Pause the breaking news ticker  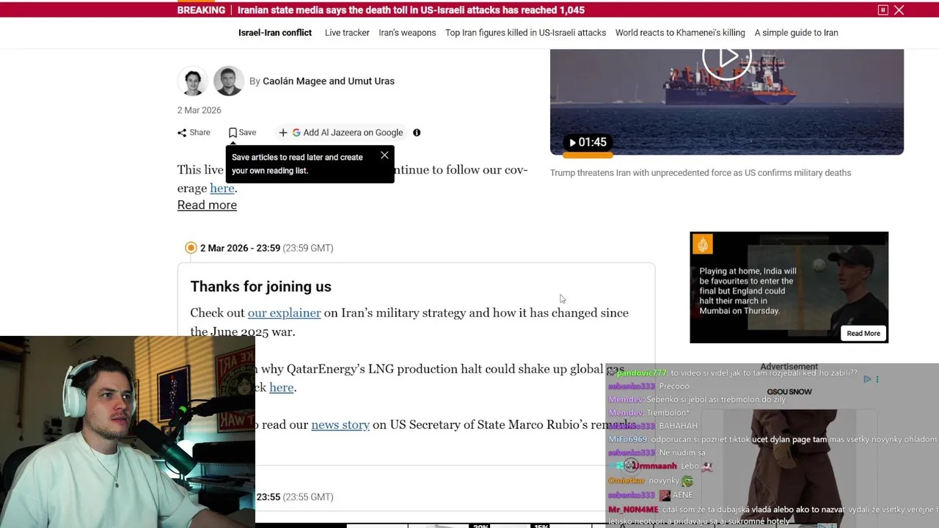click(x=883, y=10)
